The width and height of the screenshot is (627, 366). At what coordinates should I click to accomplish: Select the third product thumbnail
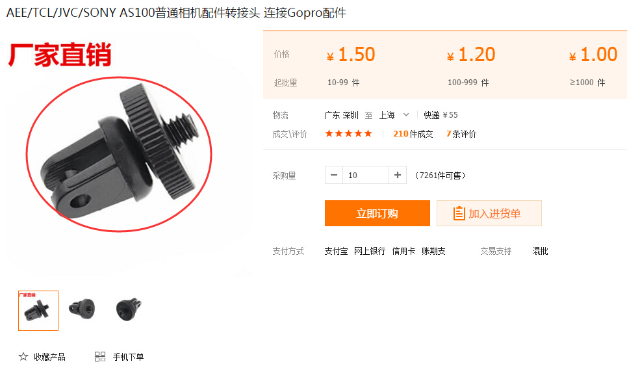[129, 309]
